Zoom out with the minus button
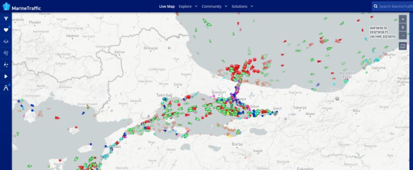Image resolution: width=413 pixels, height=170 pixels. pyautogui.click(x=403, y=35)
